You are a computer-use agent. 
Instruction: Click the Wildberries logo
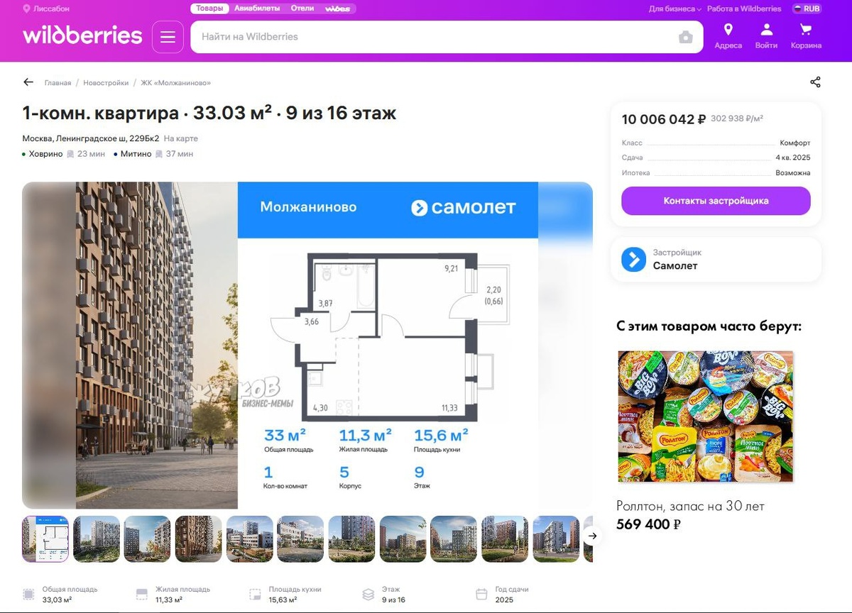[x=82, y=35]
